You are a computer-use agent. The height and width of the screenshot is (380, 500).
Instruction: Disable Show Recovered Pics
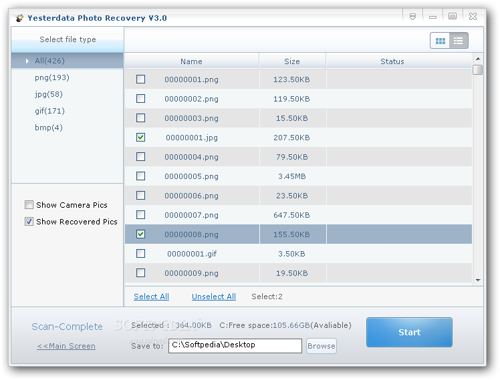tap(29, 221)
